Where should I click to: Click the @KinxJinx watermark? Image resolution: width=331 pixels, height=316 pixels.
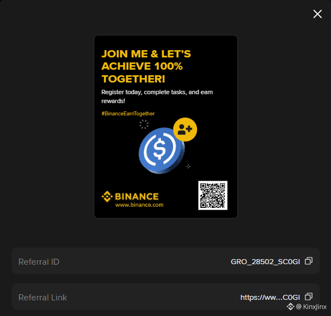click(311, 307)
